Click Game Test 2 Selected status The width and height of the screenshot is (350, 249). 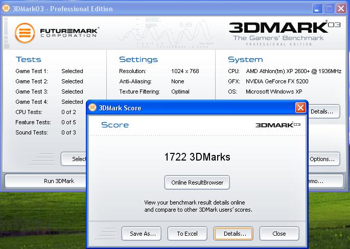[72, 81]
